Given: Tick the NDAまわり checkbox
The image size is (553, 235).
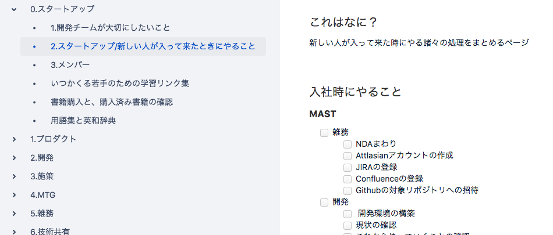Looking at the screenshot, I should 348,144.
